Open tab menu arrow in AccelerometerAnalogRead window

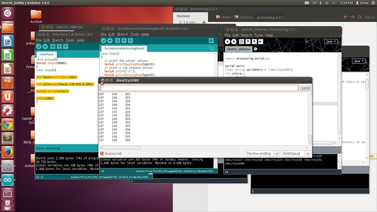[x=212, y=48]
